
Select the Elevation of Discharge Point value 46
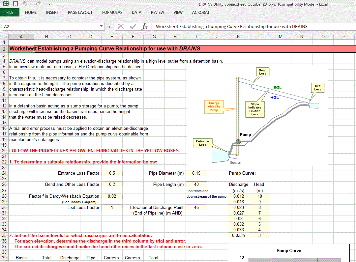[x=196, y=207]
